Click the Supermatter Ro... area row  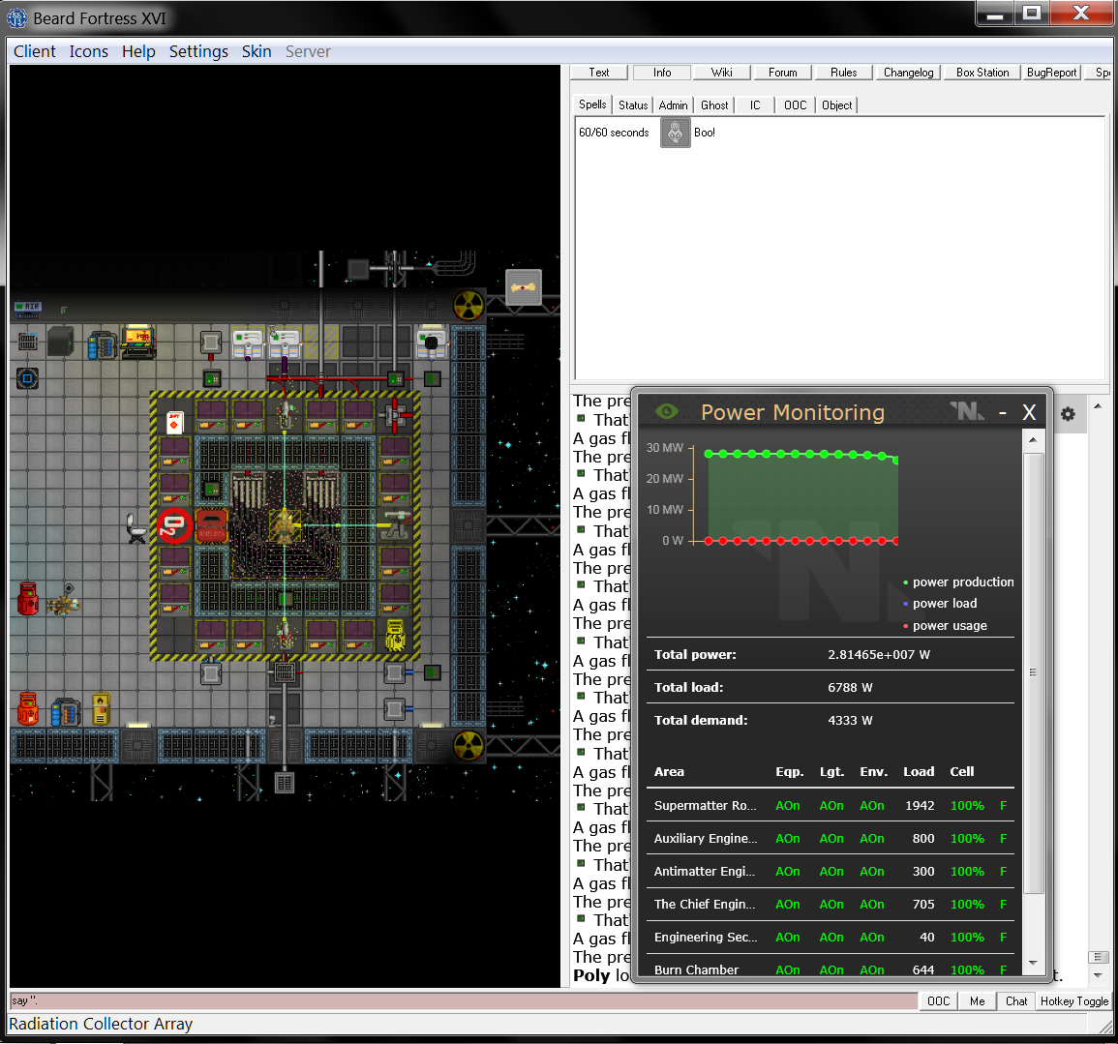pyautogui.click(x=830, y=806)
